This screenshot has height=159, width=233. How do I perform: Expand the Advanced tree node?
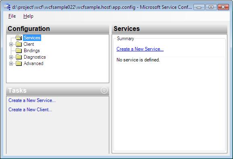pyautogui.click(x=11, y=63)
